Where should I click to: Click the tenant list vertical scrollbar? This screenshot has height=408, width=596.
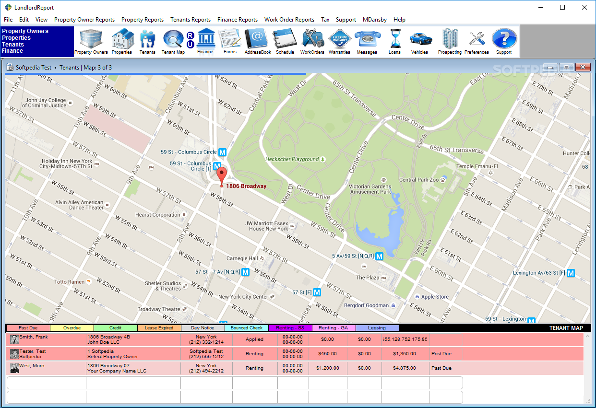click(x=587, y=368)
